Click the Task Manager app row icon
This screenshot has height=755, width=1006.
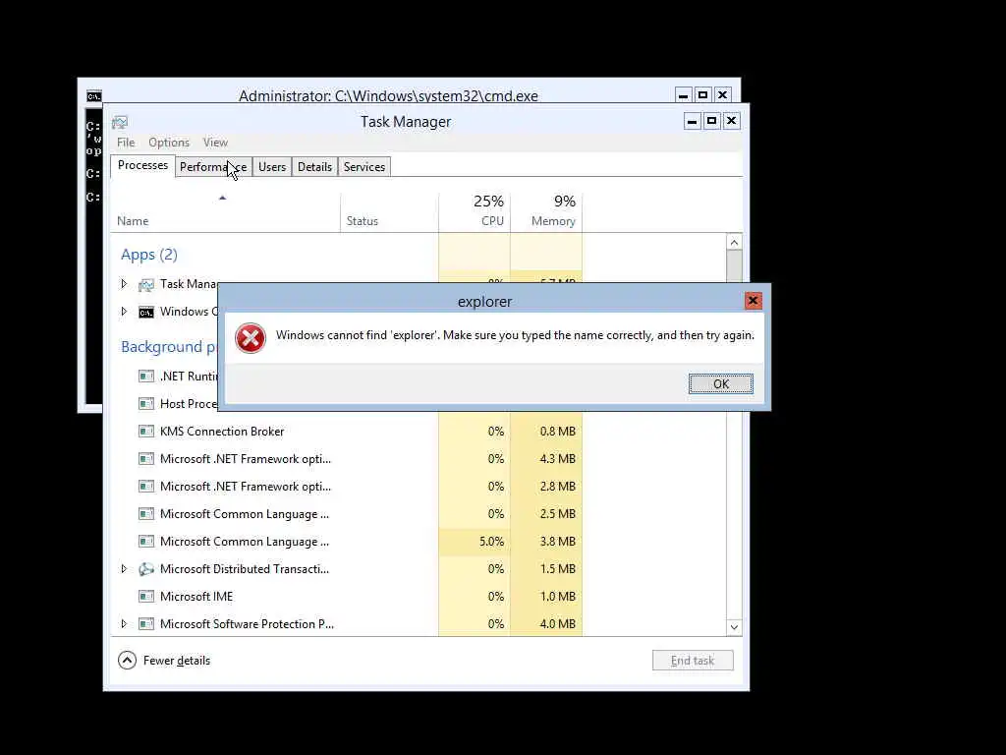(146, 284)
